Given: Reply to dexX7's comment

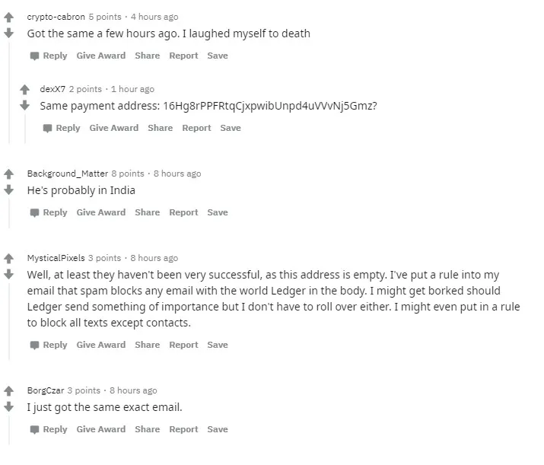Looking at the screenshot, I should click(x=62, y=128).
